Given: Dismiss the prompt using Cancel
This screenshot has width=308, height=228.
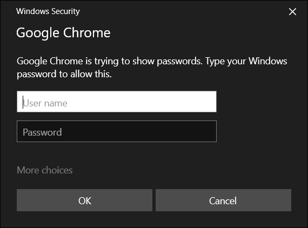Looking at the screenshot, I should [223, 200].
